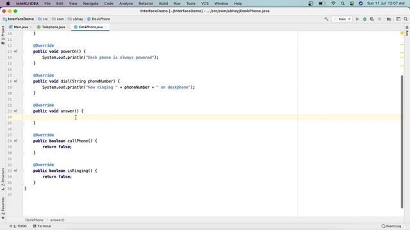Click the fold end marker at line 15

pyautogui.click(x=23, y=63)
